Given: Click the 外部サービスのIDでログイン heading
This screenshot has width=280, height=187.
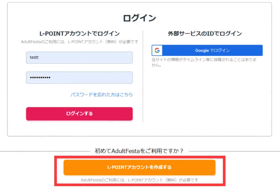Looking at the screenshot, I should point(207,34).
